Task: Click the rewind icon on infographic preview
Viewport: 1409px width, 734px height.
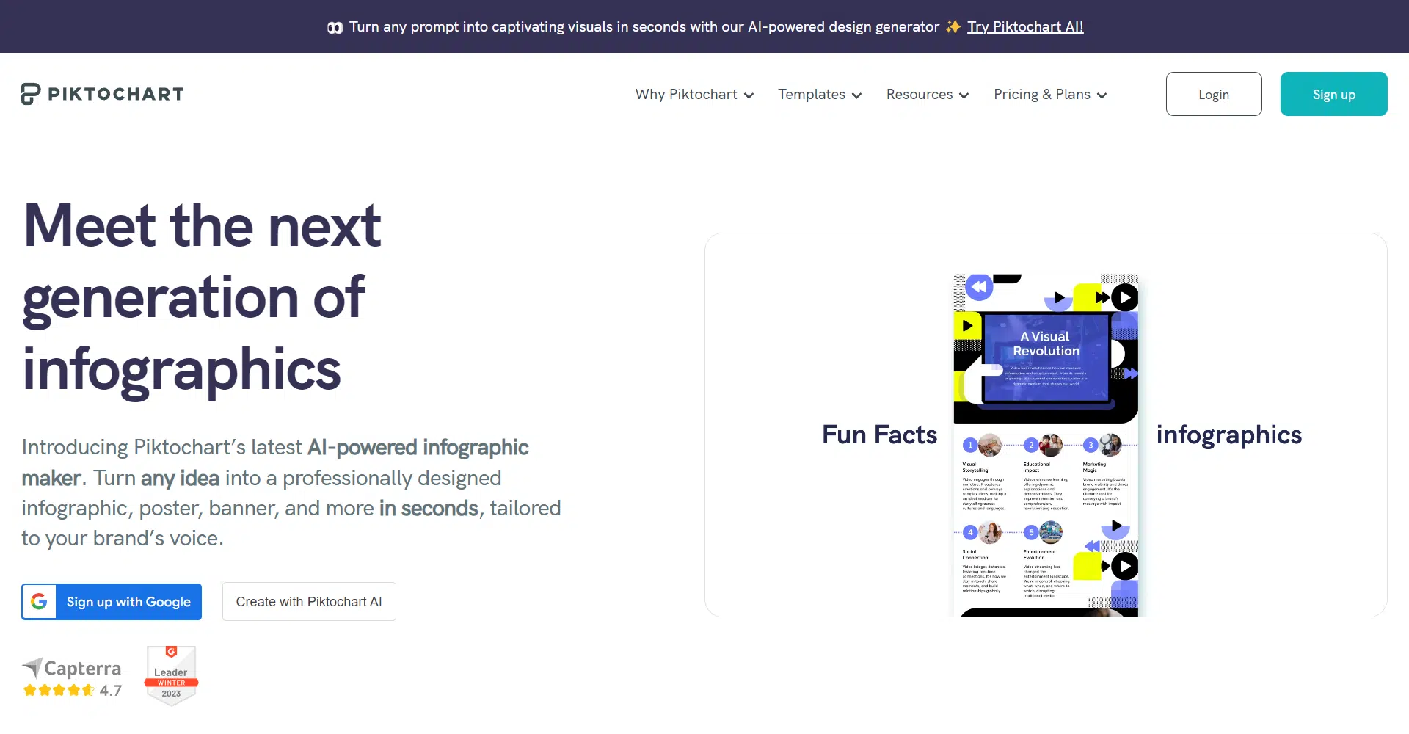Action: pyautogui.click(x=979, y=287)
